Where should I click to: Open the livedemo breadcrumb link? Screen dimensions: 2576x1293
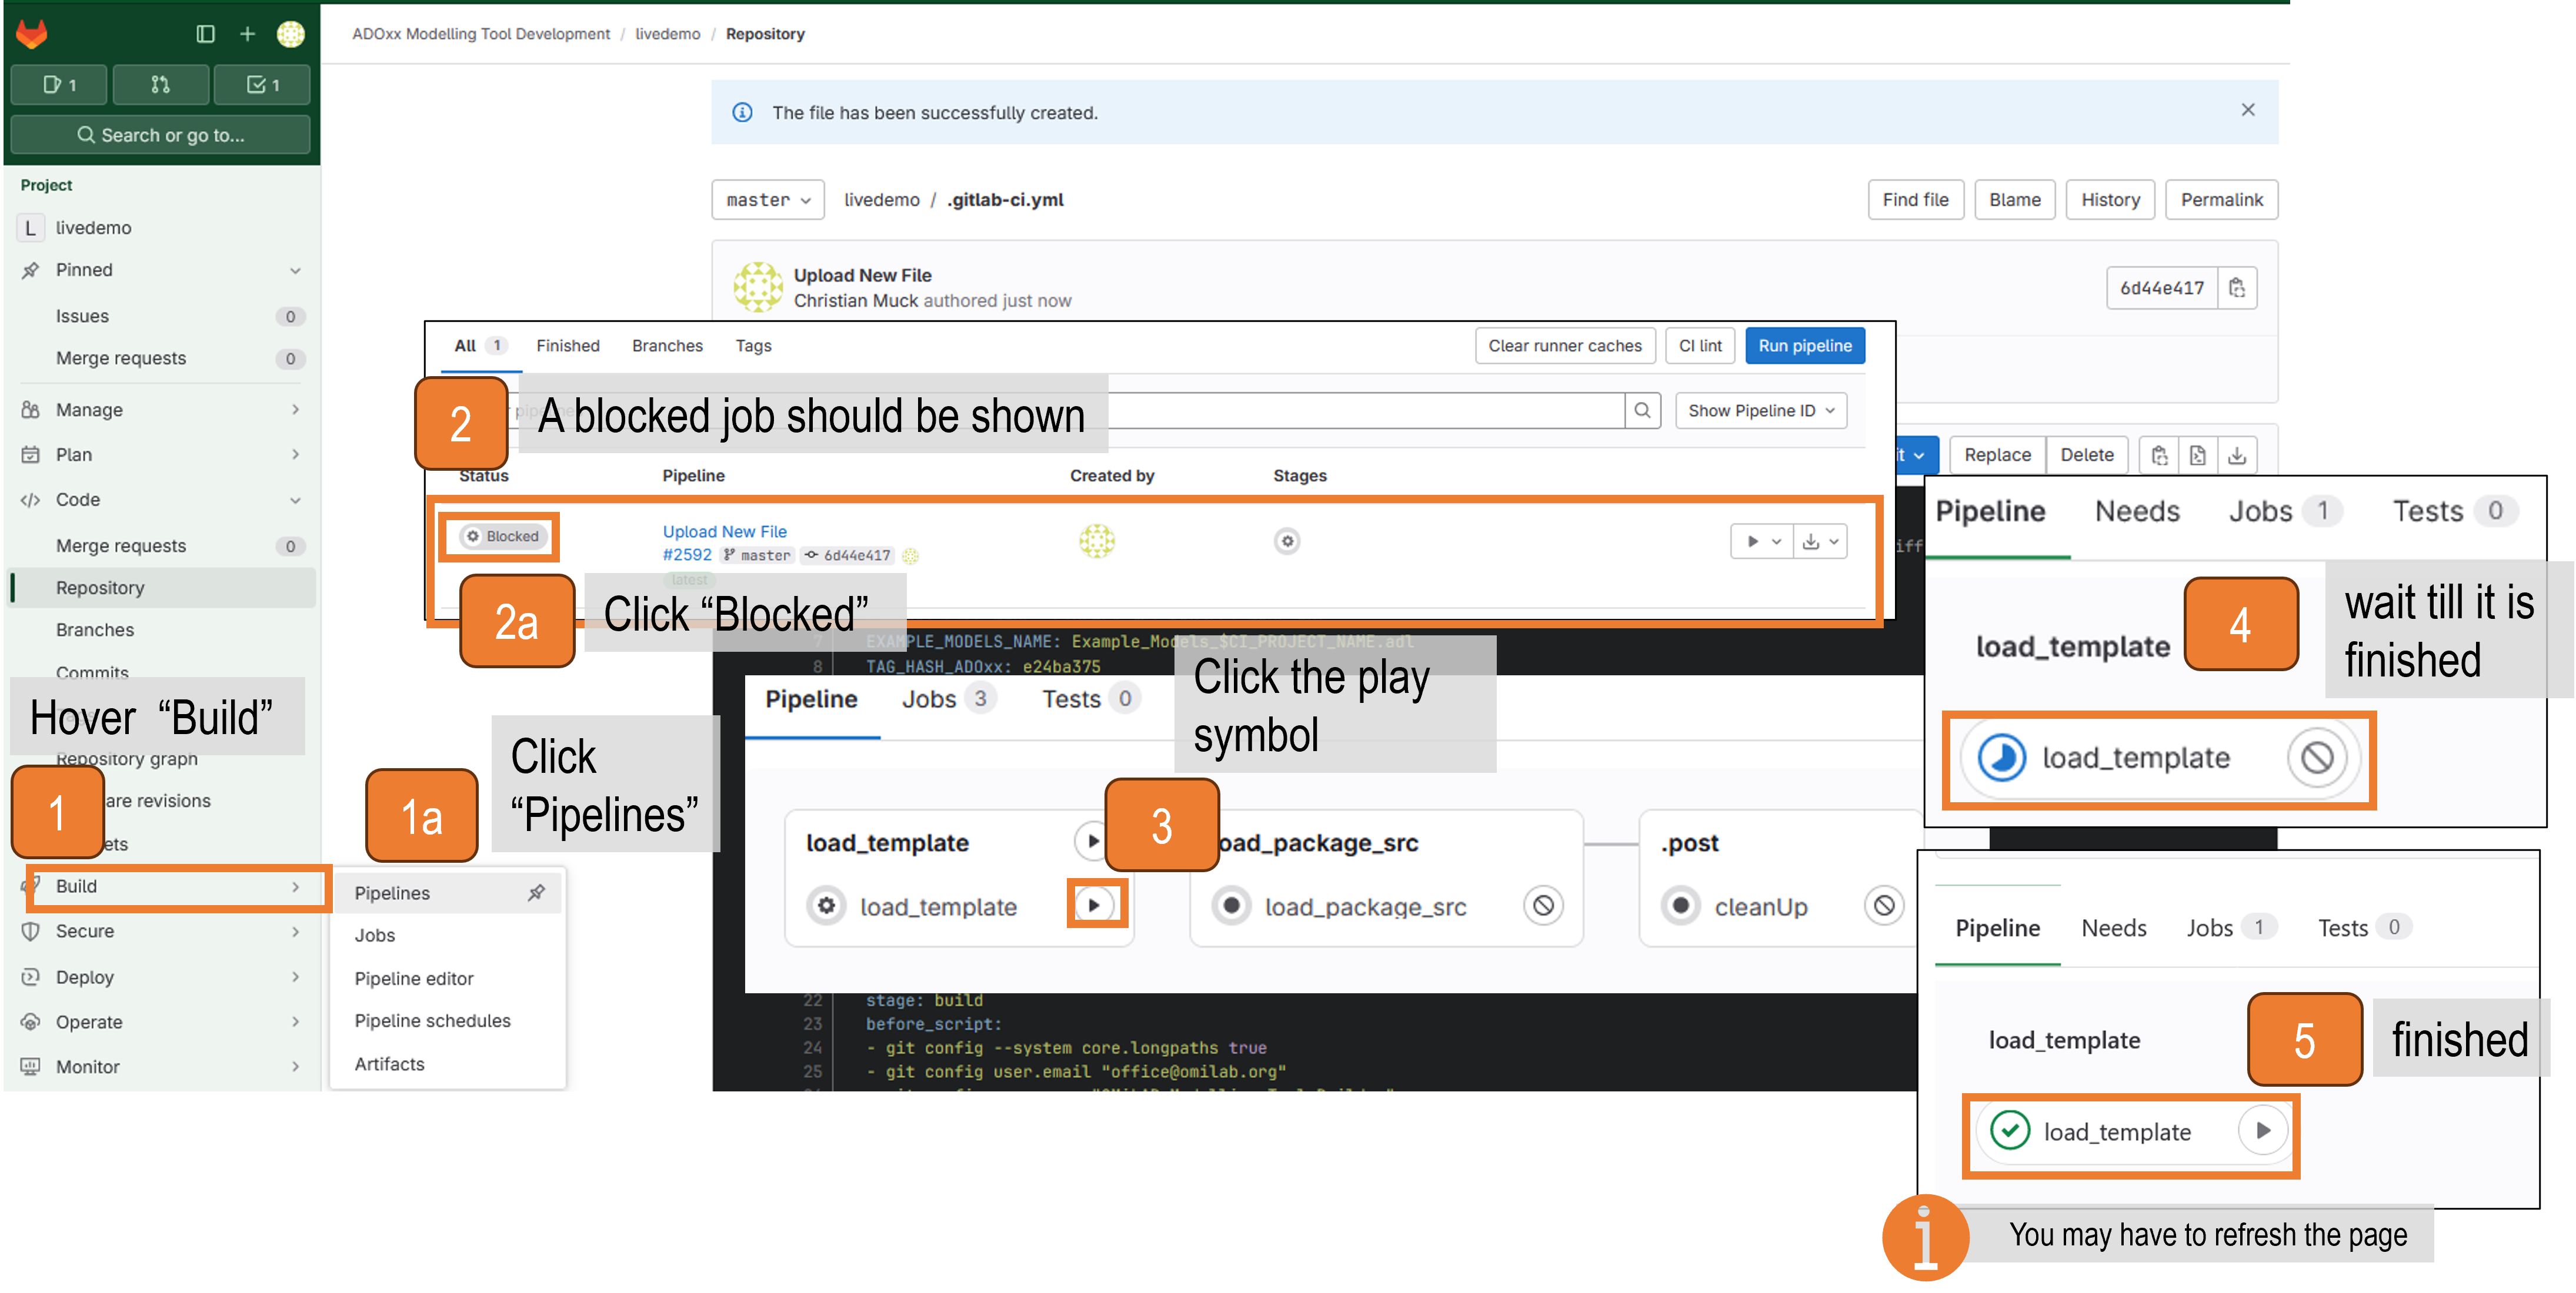click(x=668, y=34)
